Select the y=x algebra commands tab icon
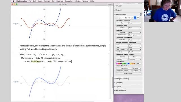The image size is (181, 102). pyautogui.click(x=123, y=18)
